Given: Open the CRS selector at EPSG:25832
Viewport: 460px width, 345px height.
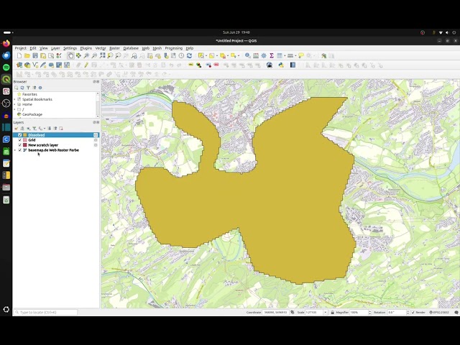Looking at the screenshot, I should [x=439, y=313].
